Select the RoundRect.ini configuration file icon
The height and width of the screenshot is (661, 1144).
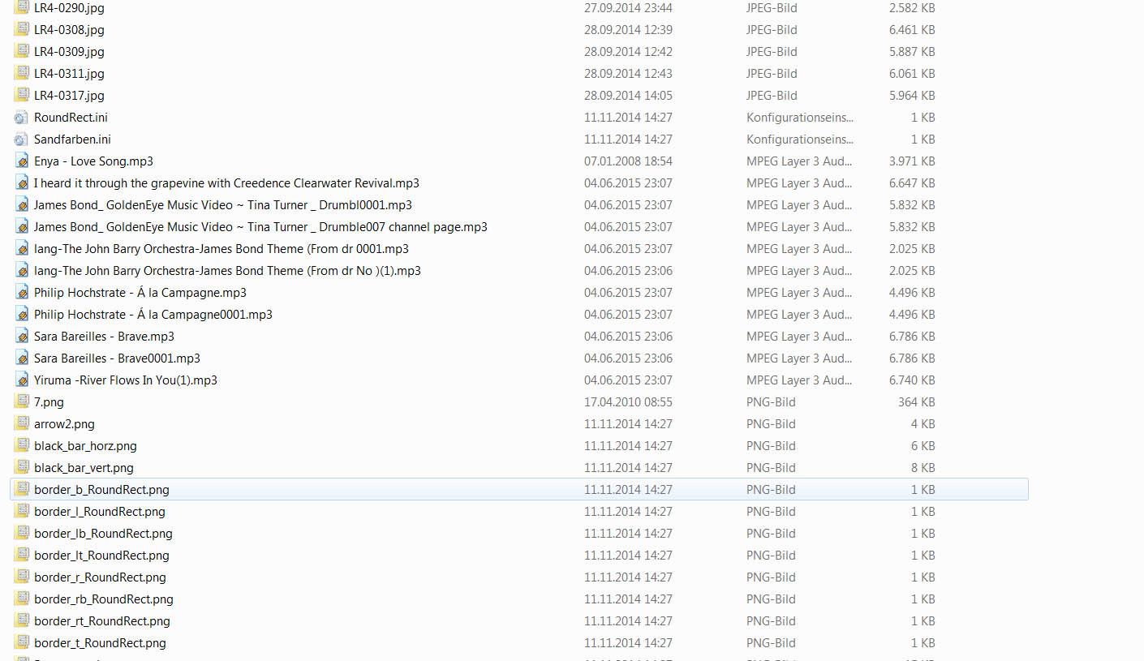click(22, 118)
